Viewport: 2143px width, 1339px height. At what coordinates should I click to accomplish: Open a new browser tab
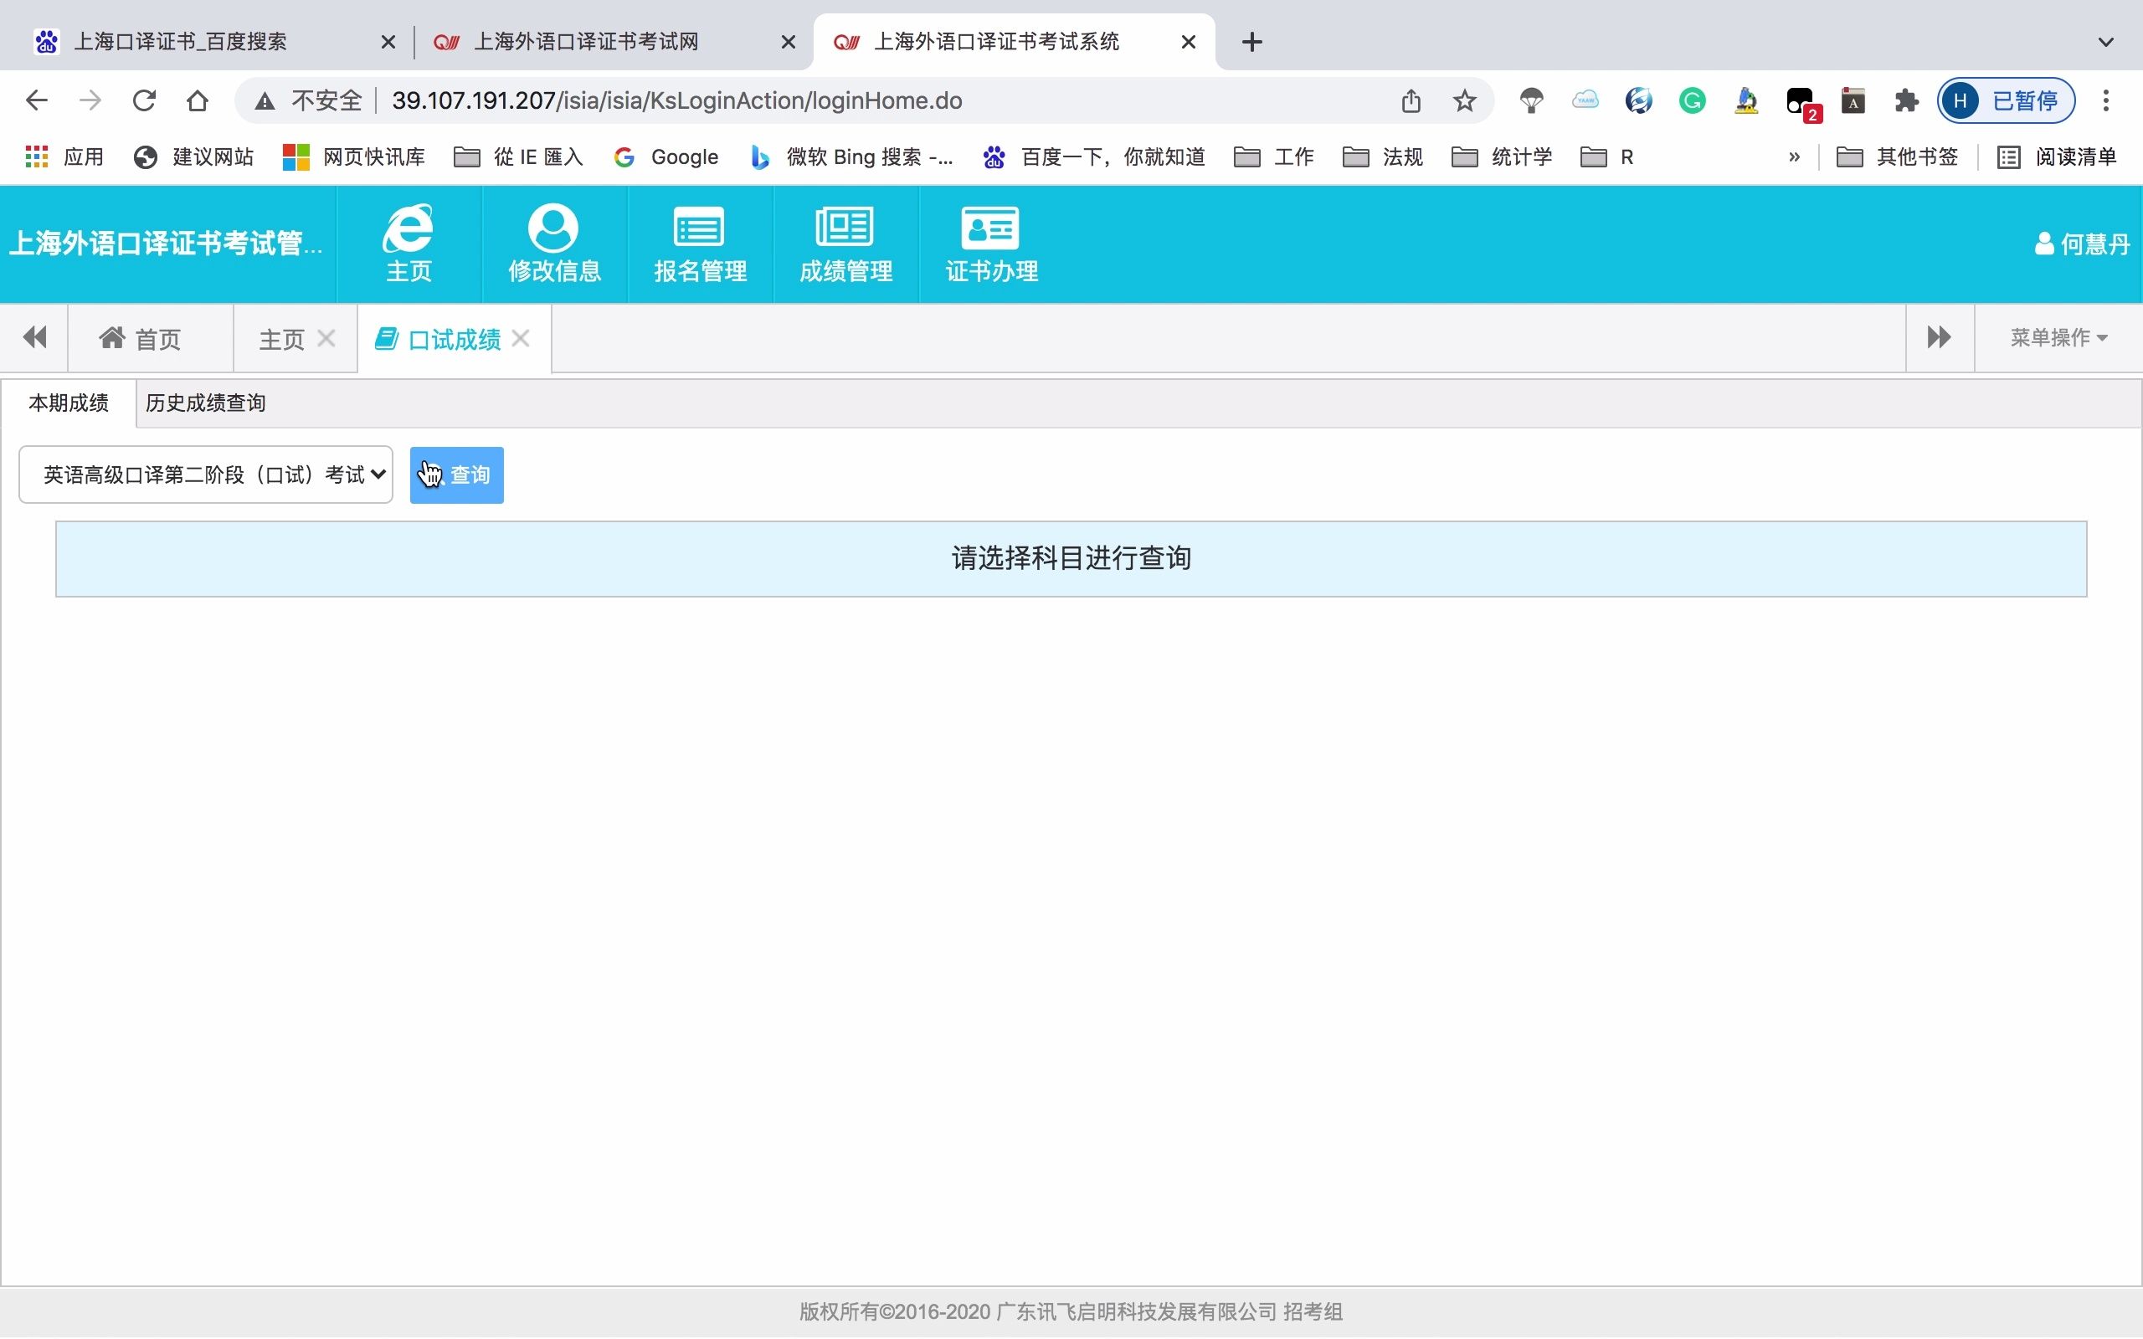pos(1251,42)
